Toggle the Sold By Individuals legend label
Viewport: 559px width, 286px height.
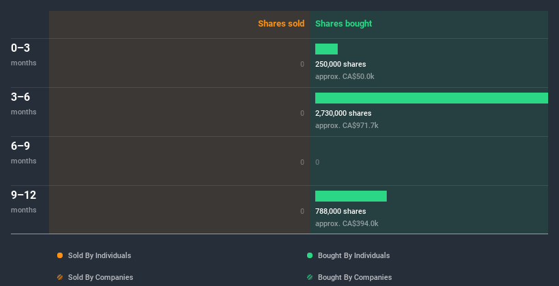tap(99, 255)
